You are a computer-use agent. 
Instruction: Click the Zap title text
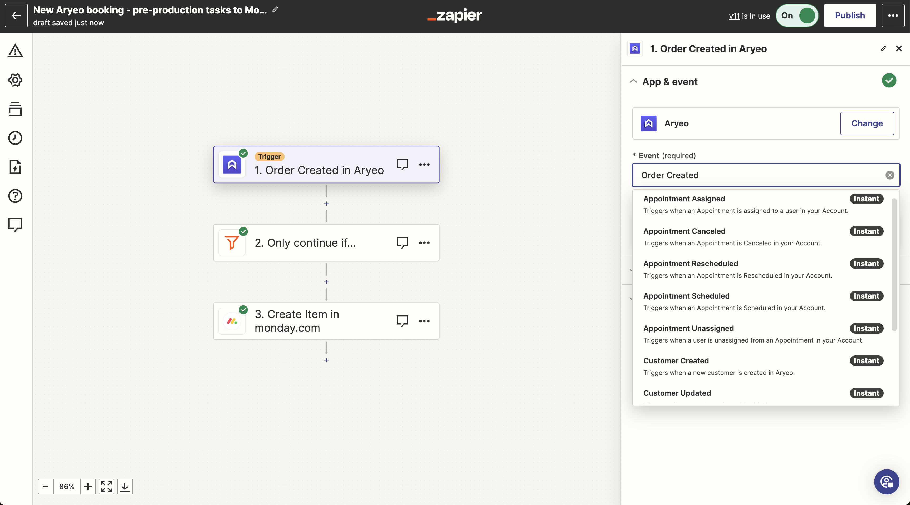click(x=150, y=10)
